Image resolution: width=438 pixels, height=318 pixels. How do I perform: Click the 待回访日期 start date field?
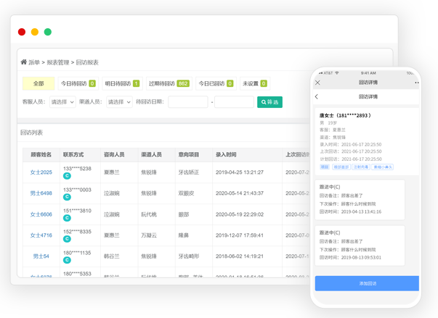pyautogui.click(x=187, y=102)
